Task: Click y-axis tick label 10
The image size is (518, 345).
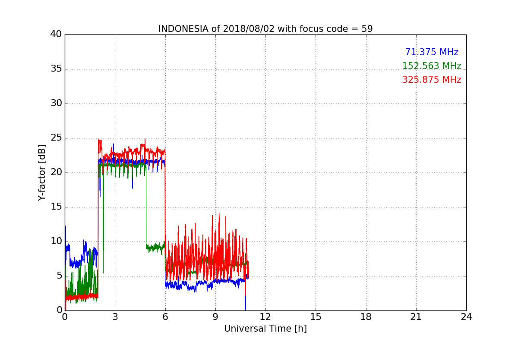Action: [x=56, y=241]
